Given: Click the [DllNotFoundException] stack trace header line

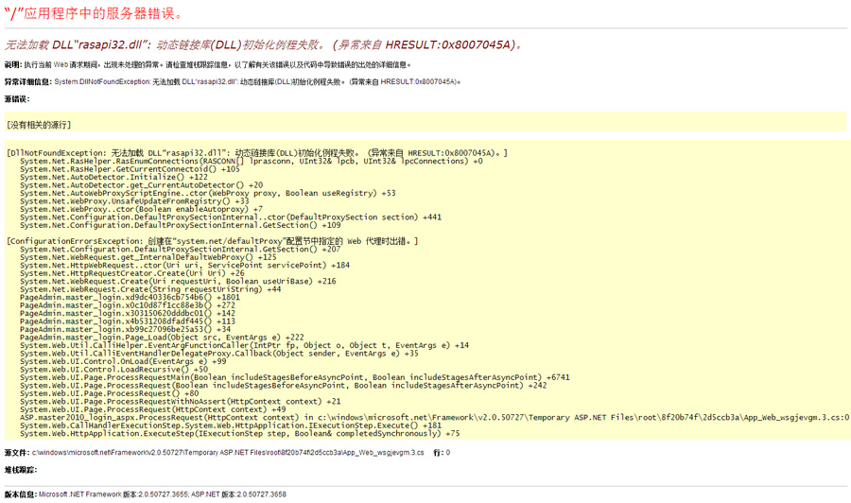Looking at the screenshot, I should (x=256, y=153).
